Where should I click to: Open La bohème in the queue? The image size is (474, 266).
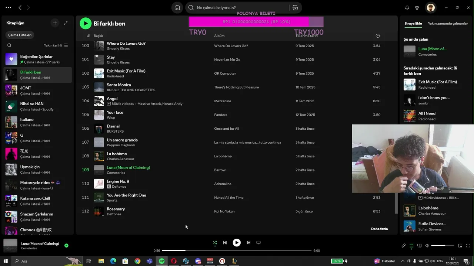coord(428,208)
